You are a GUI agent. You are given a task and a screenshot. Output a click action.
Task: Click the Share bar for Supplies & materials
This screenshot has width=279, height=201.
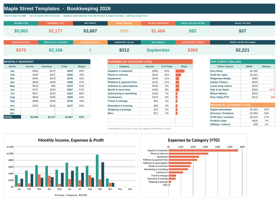pos(180,71)
